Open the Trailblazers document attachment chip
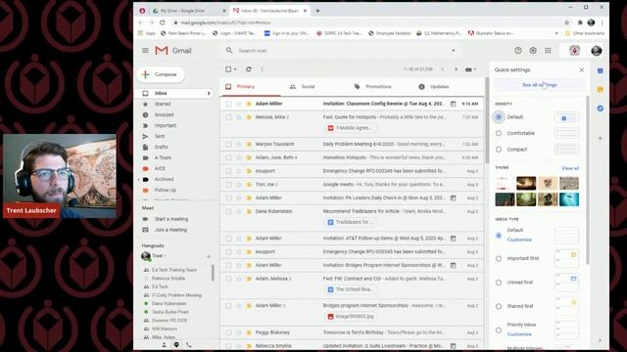627x352 pixels. tap(350, 222)
